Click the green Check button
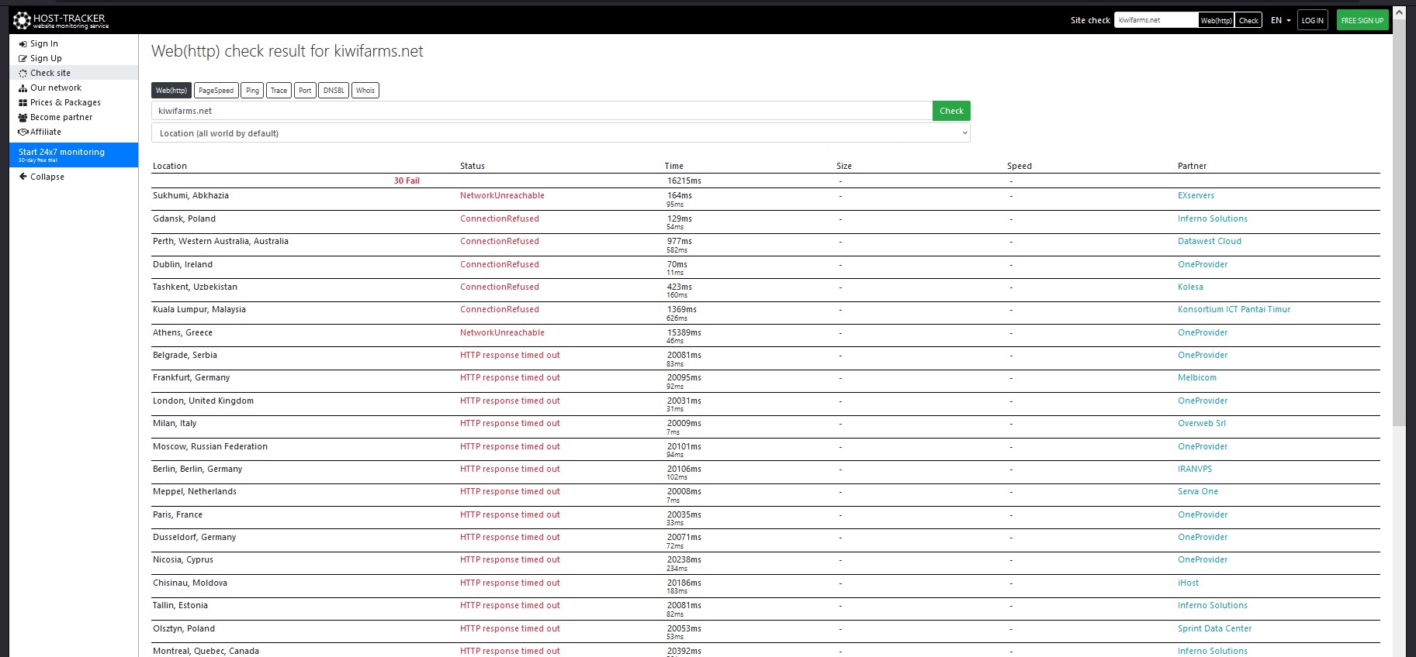The width and height of the screenshot is (1416, 657). [x=951, y=111]
